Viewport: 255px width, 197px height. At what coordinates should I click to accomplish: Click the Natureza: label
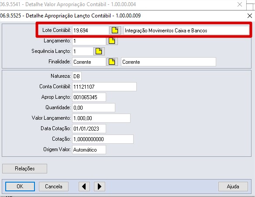[61, 76]
